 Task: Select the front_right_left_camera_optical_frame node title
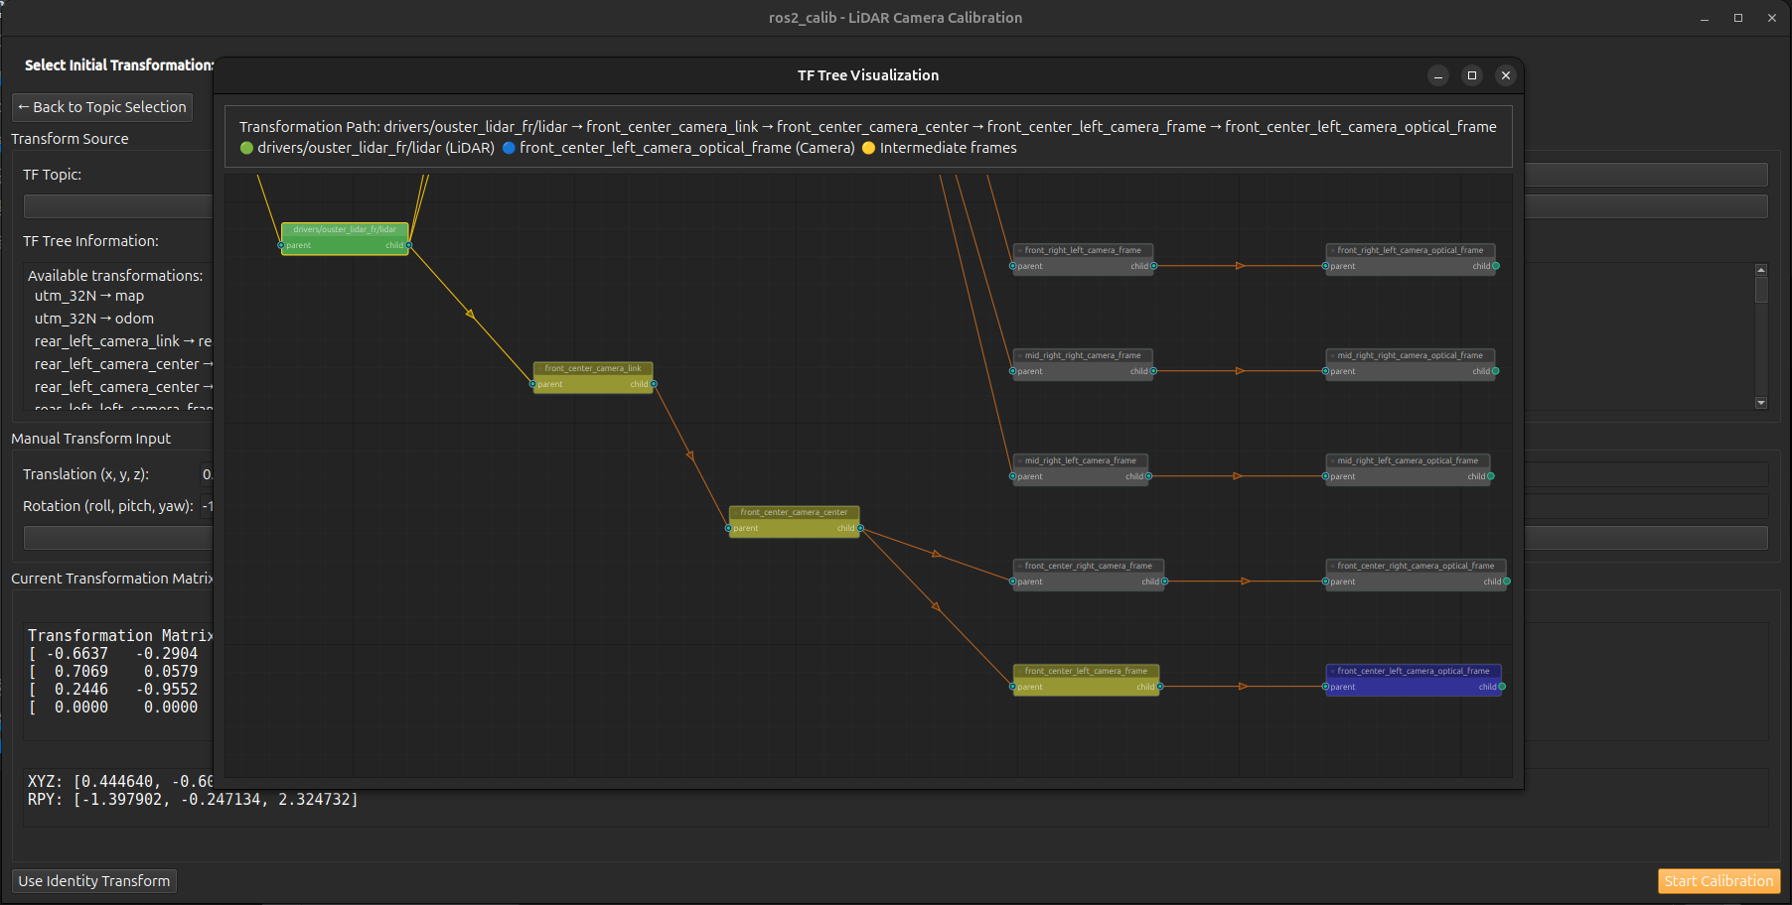click(1411, 250)
